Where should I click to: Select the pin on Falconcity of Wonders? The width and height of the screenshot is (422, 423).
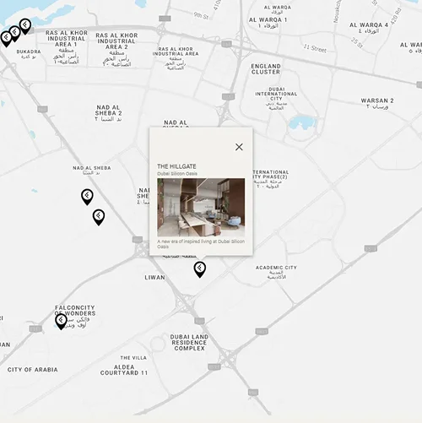click(61, 322)
